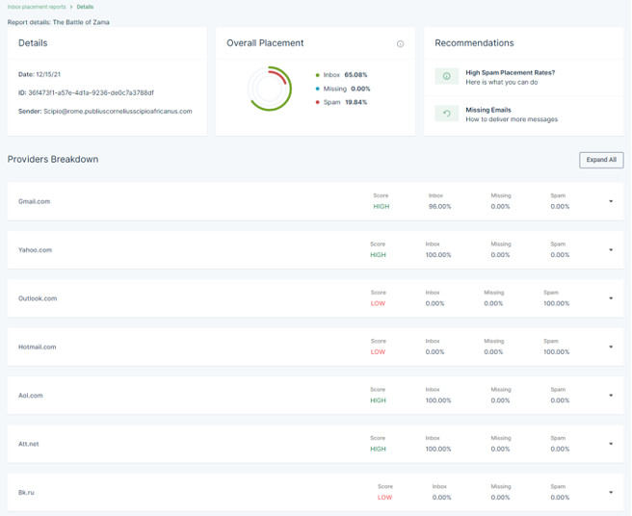This screenshot has width=632, height=516.
Task: Click Gmail.com inbox 96.00% value
Action: (x=439, y=207)
